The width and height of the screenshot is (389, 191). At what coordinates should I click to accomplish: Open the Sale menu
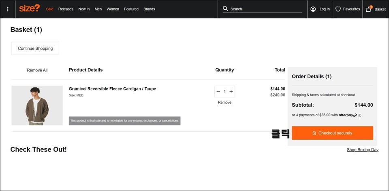(49, 9)
